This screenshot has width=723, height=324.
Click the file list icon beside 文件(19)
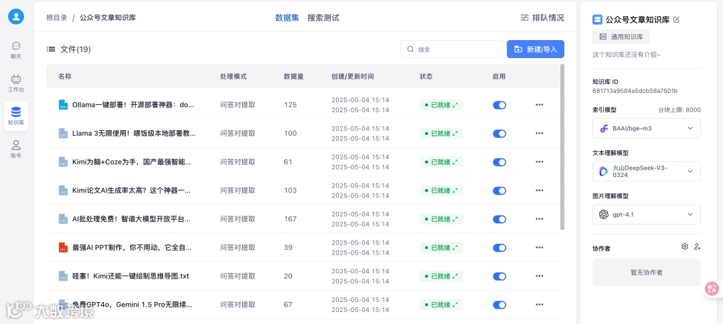pyautogui.click(x=51, y=49)
